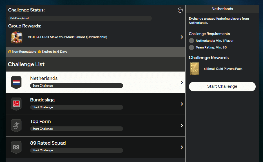263x162 pixels.
Task: Expand the Group Rewards chevron arrow
Action: (182, 37)
